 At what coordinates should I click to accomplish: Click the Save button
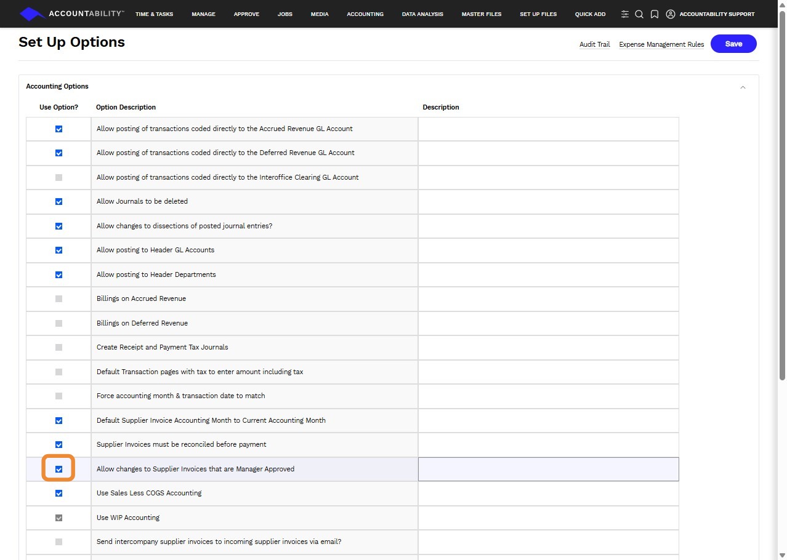[733, 44]
